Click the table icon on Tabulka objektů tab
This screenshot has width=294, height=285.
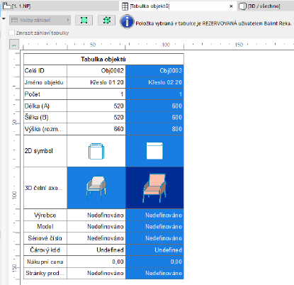coord(125,6)
